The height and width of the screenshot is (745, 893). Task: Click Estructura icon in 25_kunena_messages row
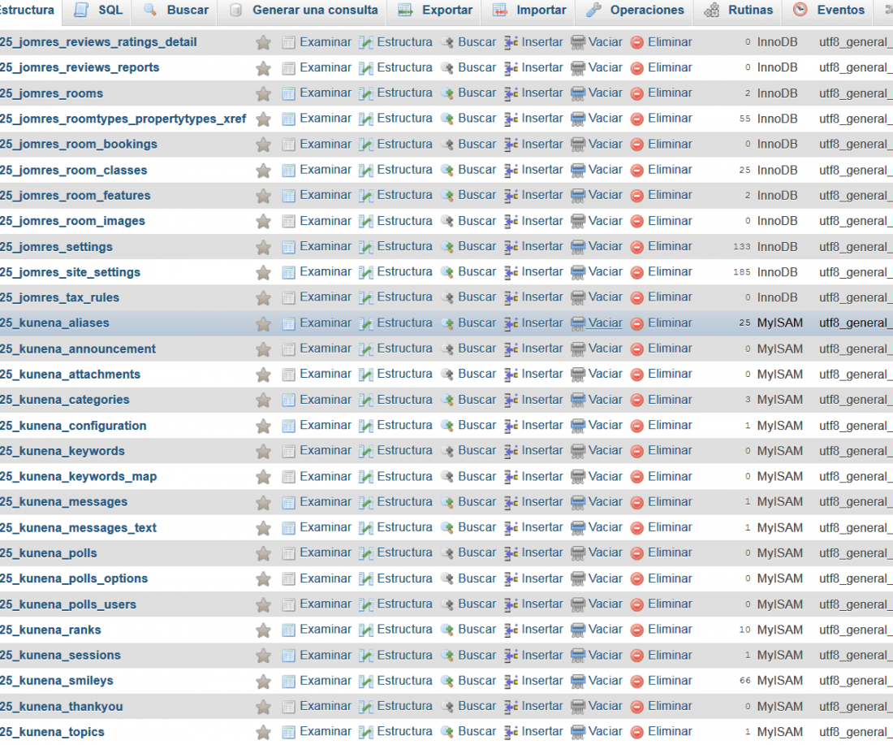tap(366, 503)
